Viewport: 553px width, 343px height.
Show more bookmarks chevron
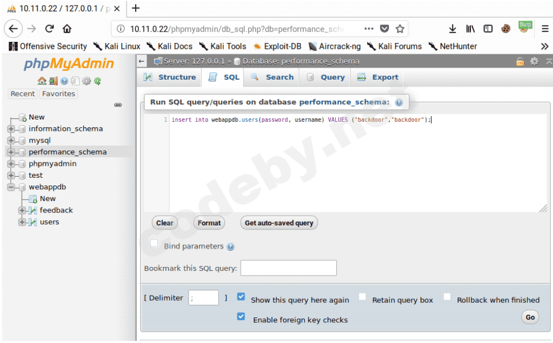[x=545, y=46]
